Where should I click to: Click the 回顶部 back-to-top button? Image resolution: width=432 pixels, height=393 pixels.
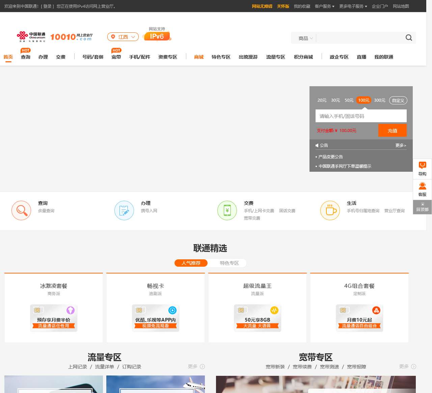(x=422, y=207)
